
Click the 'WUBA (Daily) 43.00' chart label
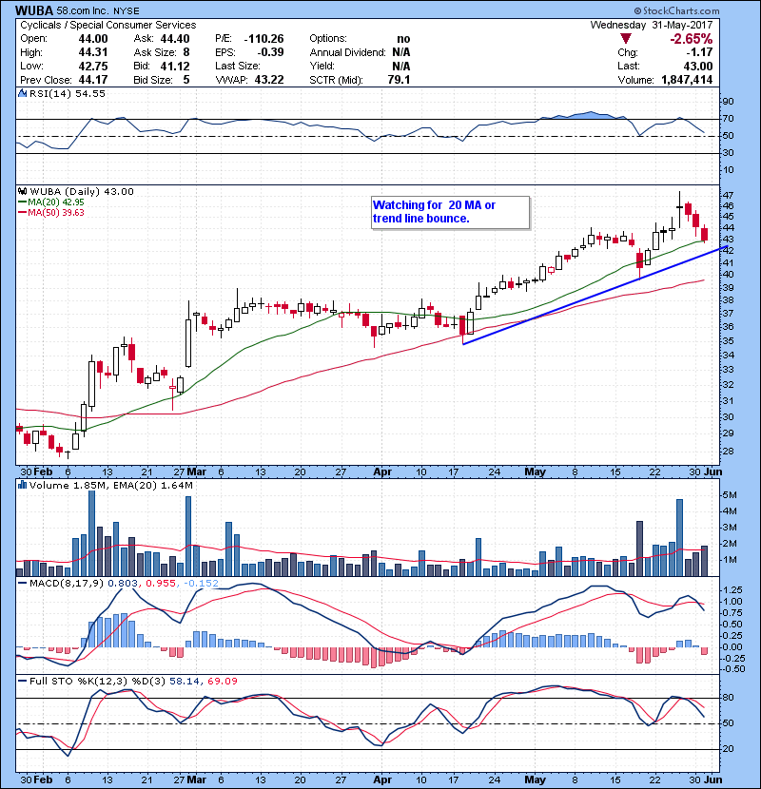click(82, 192)
